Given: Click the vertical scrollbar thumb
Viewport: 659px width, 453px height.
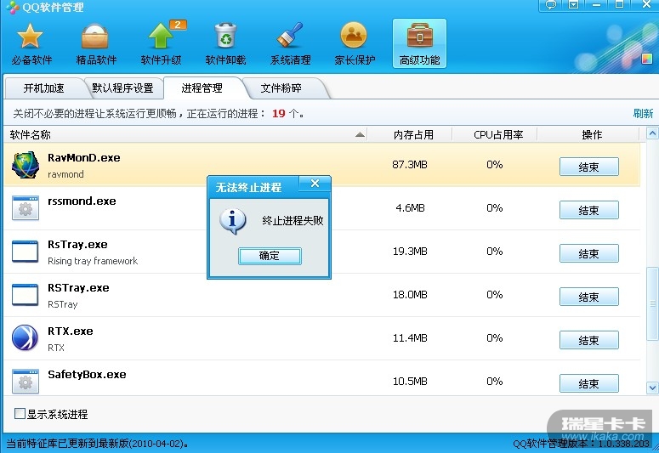Looking at the screenshot, I should click(652, 303).
